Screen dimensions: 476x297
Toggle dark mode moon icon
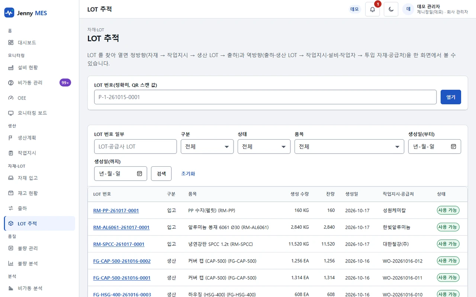pyautogui.click(x=391, y=9)
